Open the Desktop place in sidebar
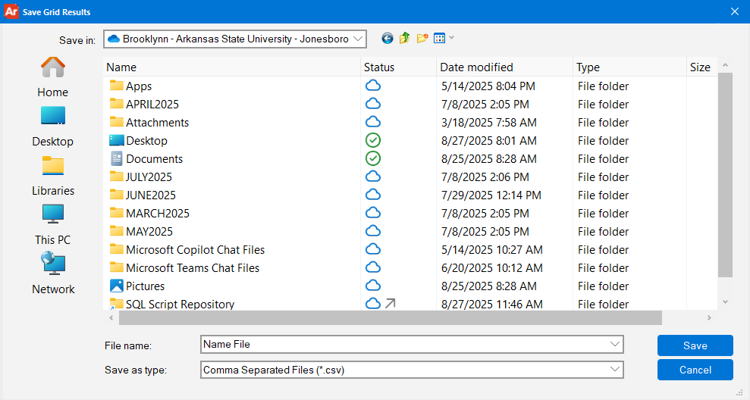Viewport: 750px width, 400px height. pos(52,127)
